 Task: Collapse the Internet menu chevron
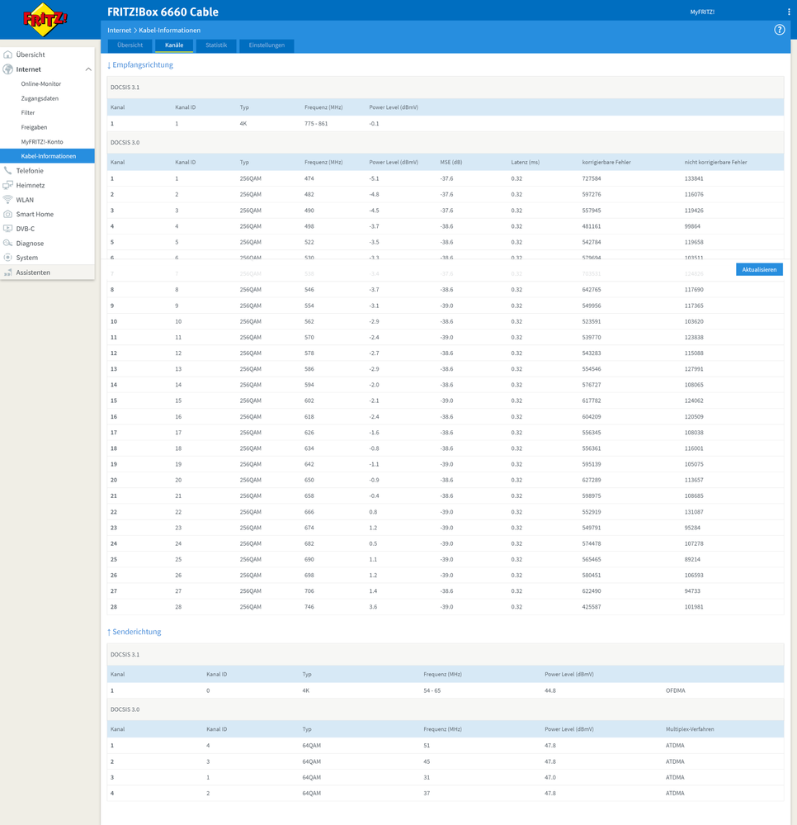(88, 69)
